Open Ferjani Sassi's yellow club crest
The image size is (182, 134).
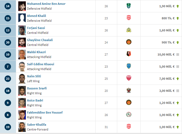point(129,30)
